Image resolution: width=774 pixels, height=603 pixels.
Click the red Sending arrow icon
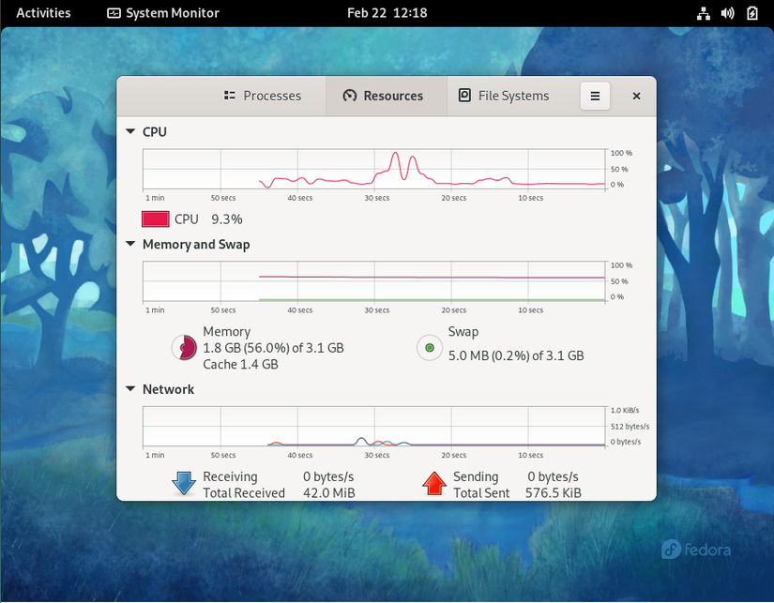click(x=434, y=484)
